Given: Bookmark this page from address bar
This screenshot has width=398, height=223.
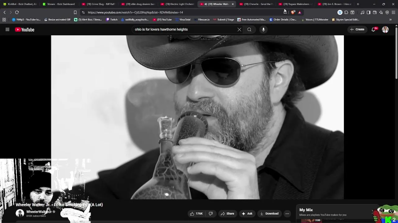Looking at the screenshot, I should point(75,12).
